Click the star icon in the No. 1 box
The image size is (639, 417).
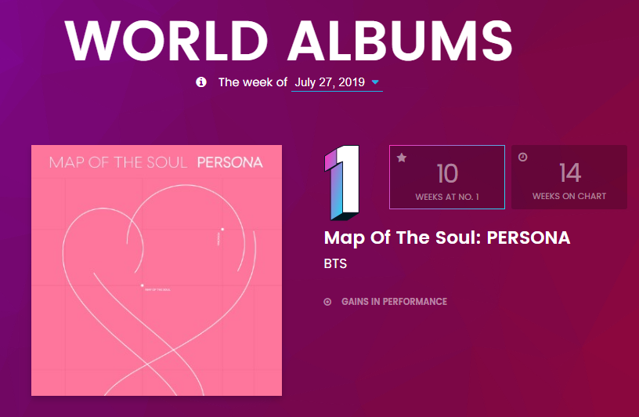click(x=402, y=158)
